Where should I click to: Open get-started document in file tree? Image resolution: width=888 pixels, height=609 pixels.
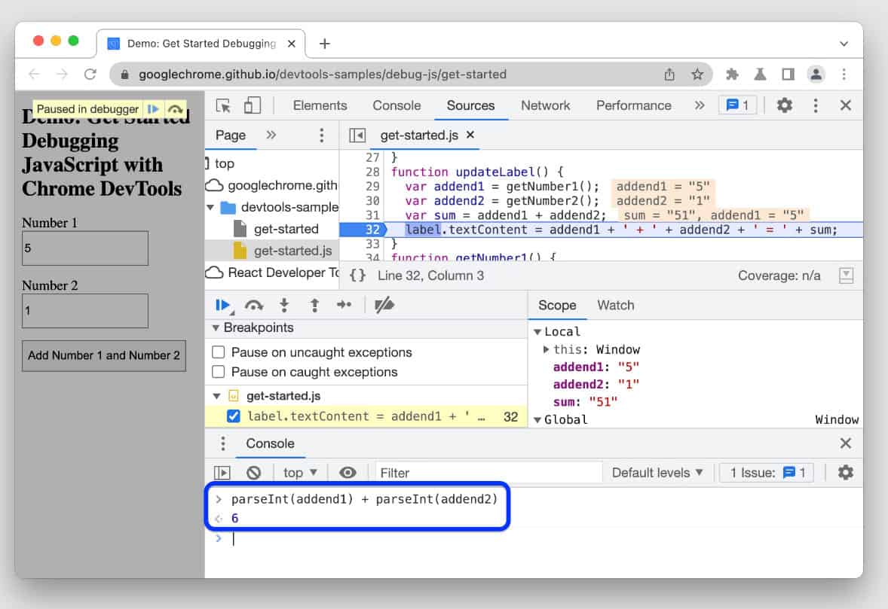click(286, 229)
